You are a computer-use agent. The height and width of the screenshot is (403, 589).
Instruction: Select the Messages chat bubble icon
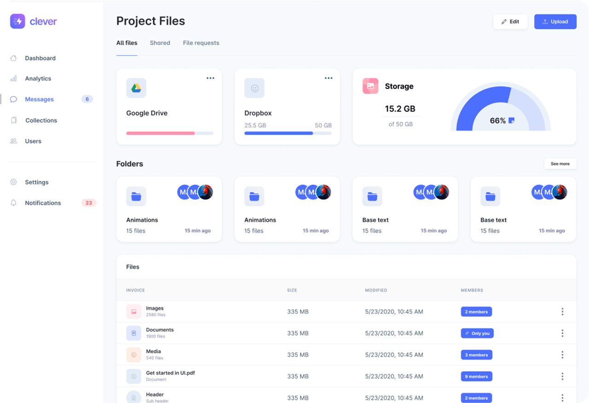(14, 99)
